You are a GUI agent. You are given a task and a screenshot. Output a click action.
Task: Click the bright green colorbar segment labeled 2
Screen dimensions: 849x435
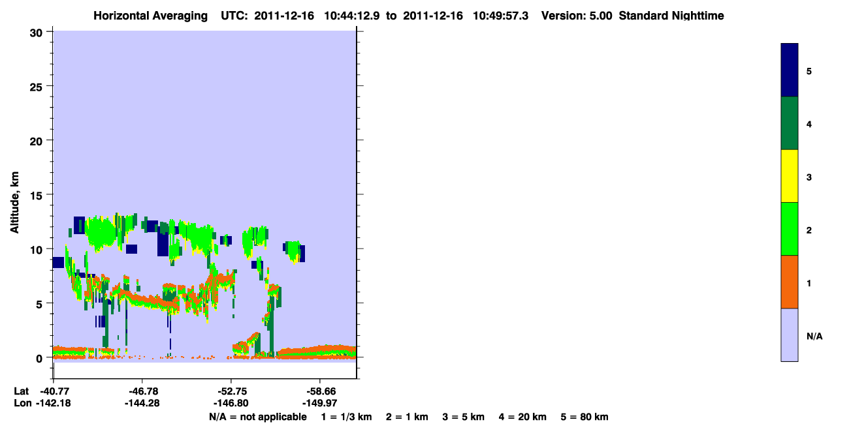point(790,229)
